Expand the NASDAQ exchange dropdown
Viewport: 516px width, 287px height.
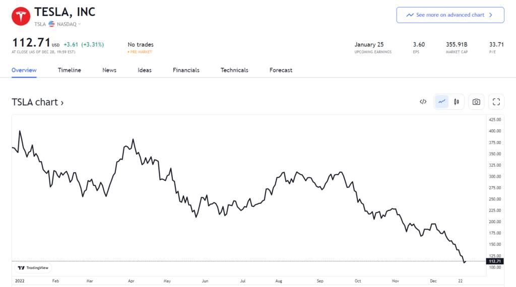coord(69,24)
